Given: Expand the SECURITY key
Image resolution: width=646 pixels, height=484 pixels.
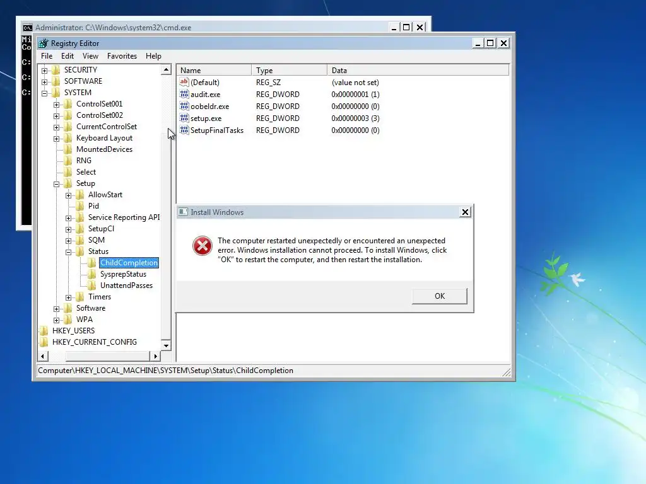Looking at the screenshot, I should pyautogui.click(x=45, y=71).
